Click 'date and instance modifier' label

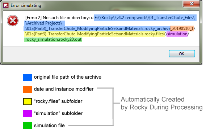pyautogui.click(x=64, y=89)
